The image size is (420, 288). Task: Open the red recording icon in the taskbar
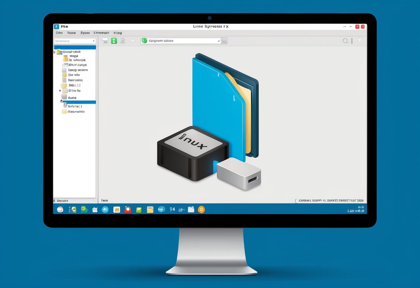(x=128, y=209)
